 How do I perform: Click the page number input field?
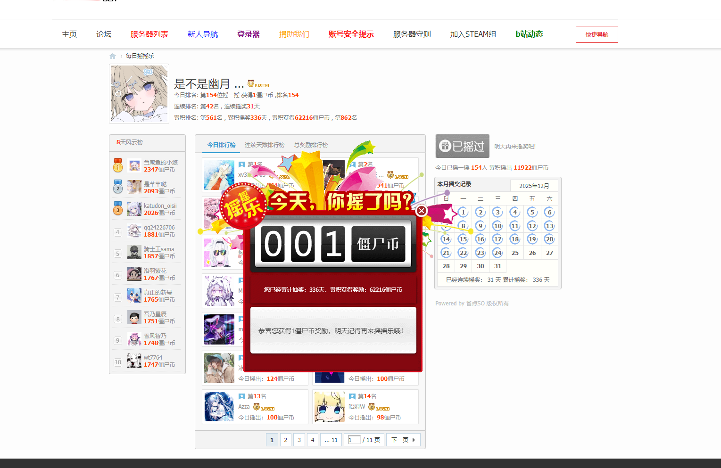pyautogui.click(x=353, y=440)
